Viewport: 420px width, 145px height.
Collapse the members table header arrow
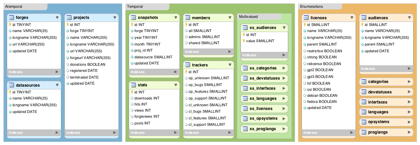pos(230,18)
